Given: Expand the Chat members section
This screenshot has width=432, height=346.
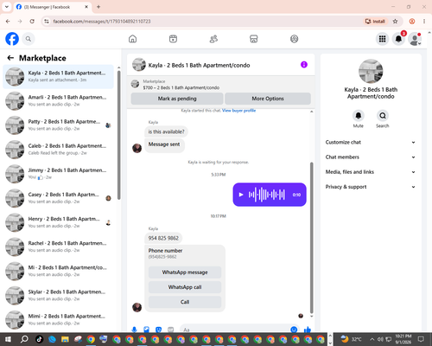Looking at the screenshot, I should (371, 157).
